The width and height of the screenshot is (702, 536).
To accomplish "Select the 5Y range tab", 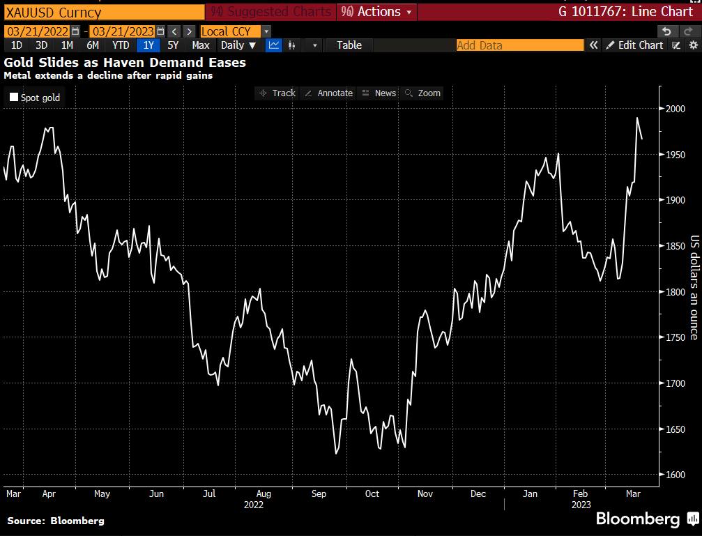I will (173, 45).
